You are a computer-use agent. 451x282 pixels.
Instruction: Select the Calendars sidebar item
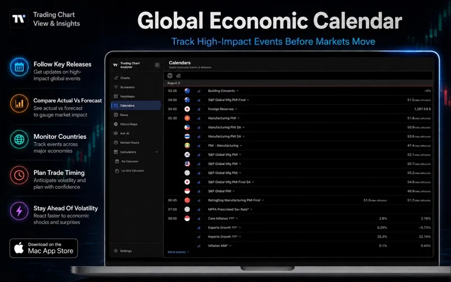[135, 105]
